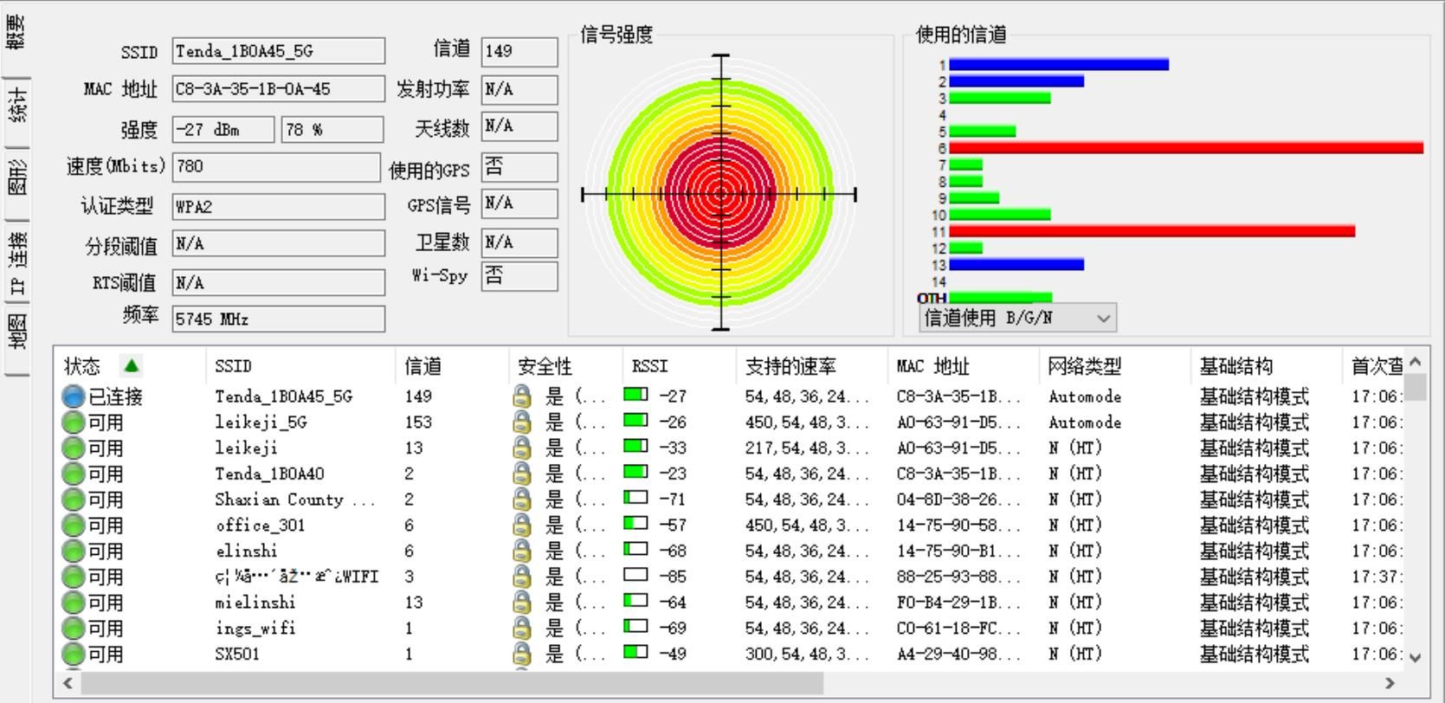
Task: Click the blue connected icon for Tenda_1B0A45_5G
Action: tap(74, 397)
